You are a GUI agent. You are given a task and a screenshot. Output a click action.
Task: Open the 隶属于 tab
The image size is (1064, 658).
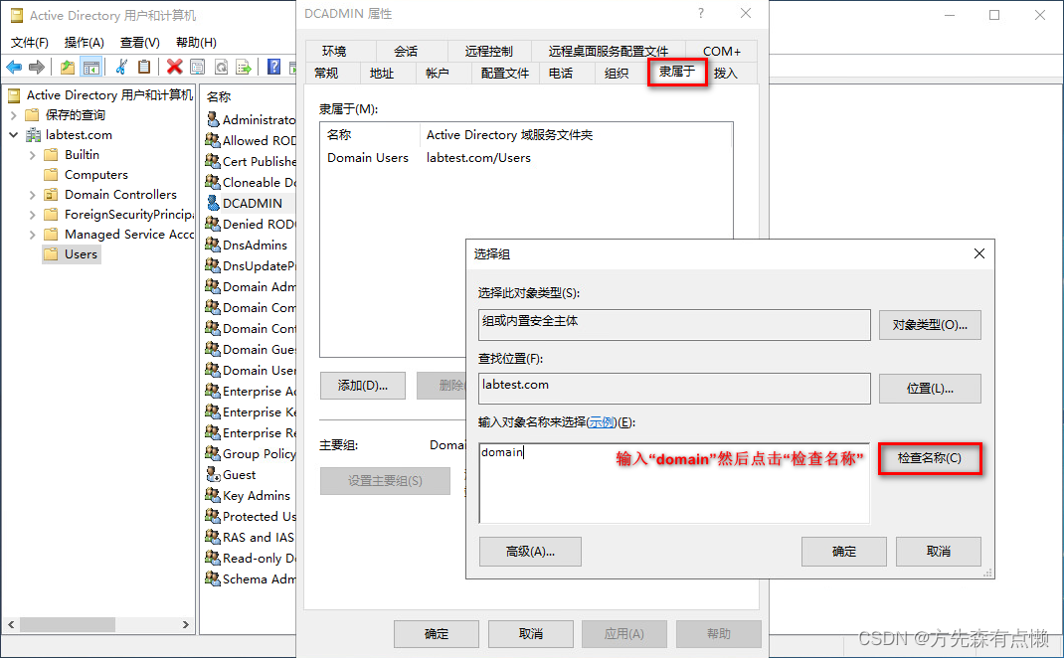click(x=677, y=72)
